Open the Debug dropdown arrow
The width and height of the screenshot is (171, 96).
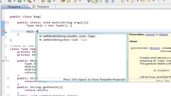click(x=14, y=1)
